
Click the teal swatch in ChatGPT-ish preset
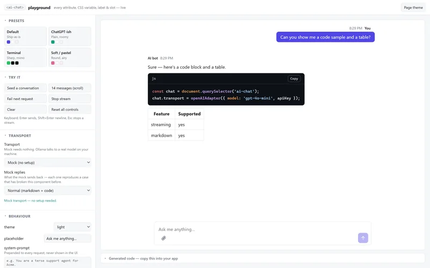pos(53,42)
